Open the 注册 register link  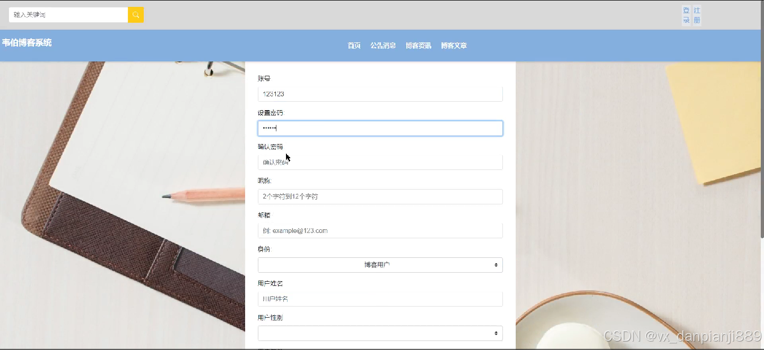coord(697,15)
